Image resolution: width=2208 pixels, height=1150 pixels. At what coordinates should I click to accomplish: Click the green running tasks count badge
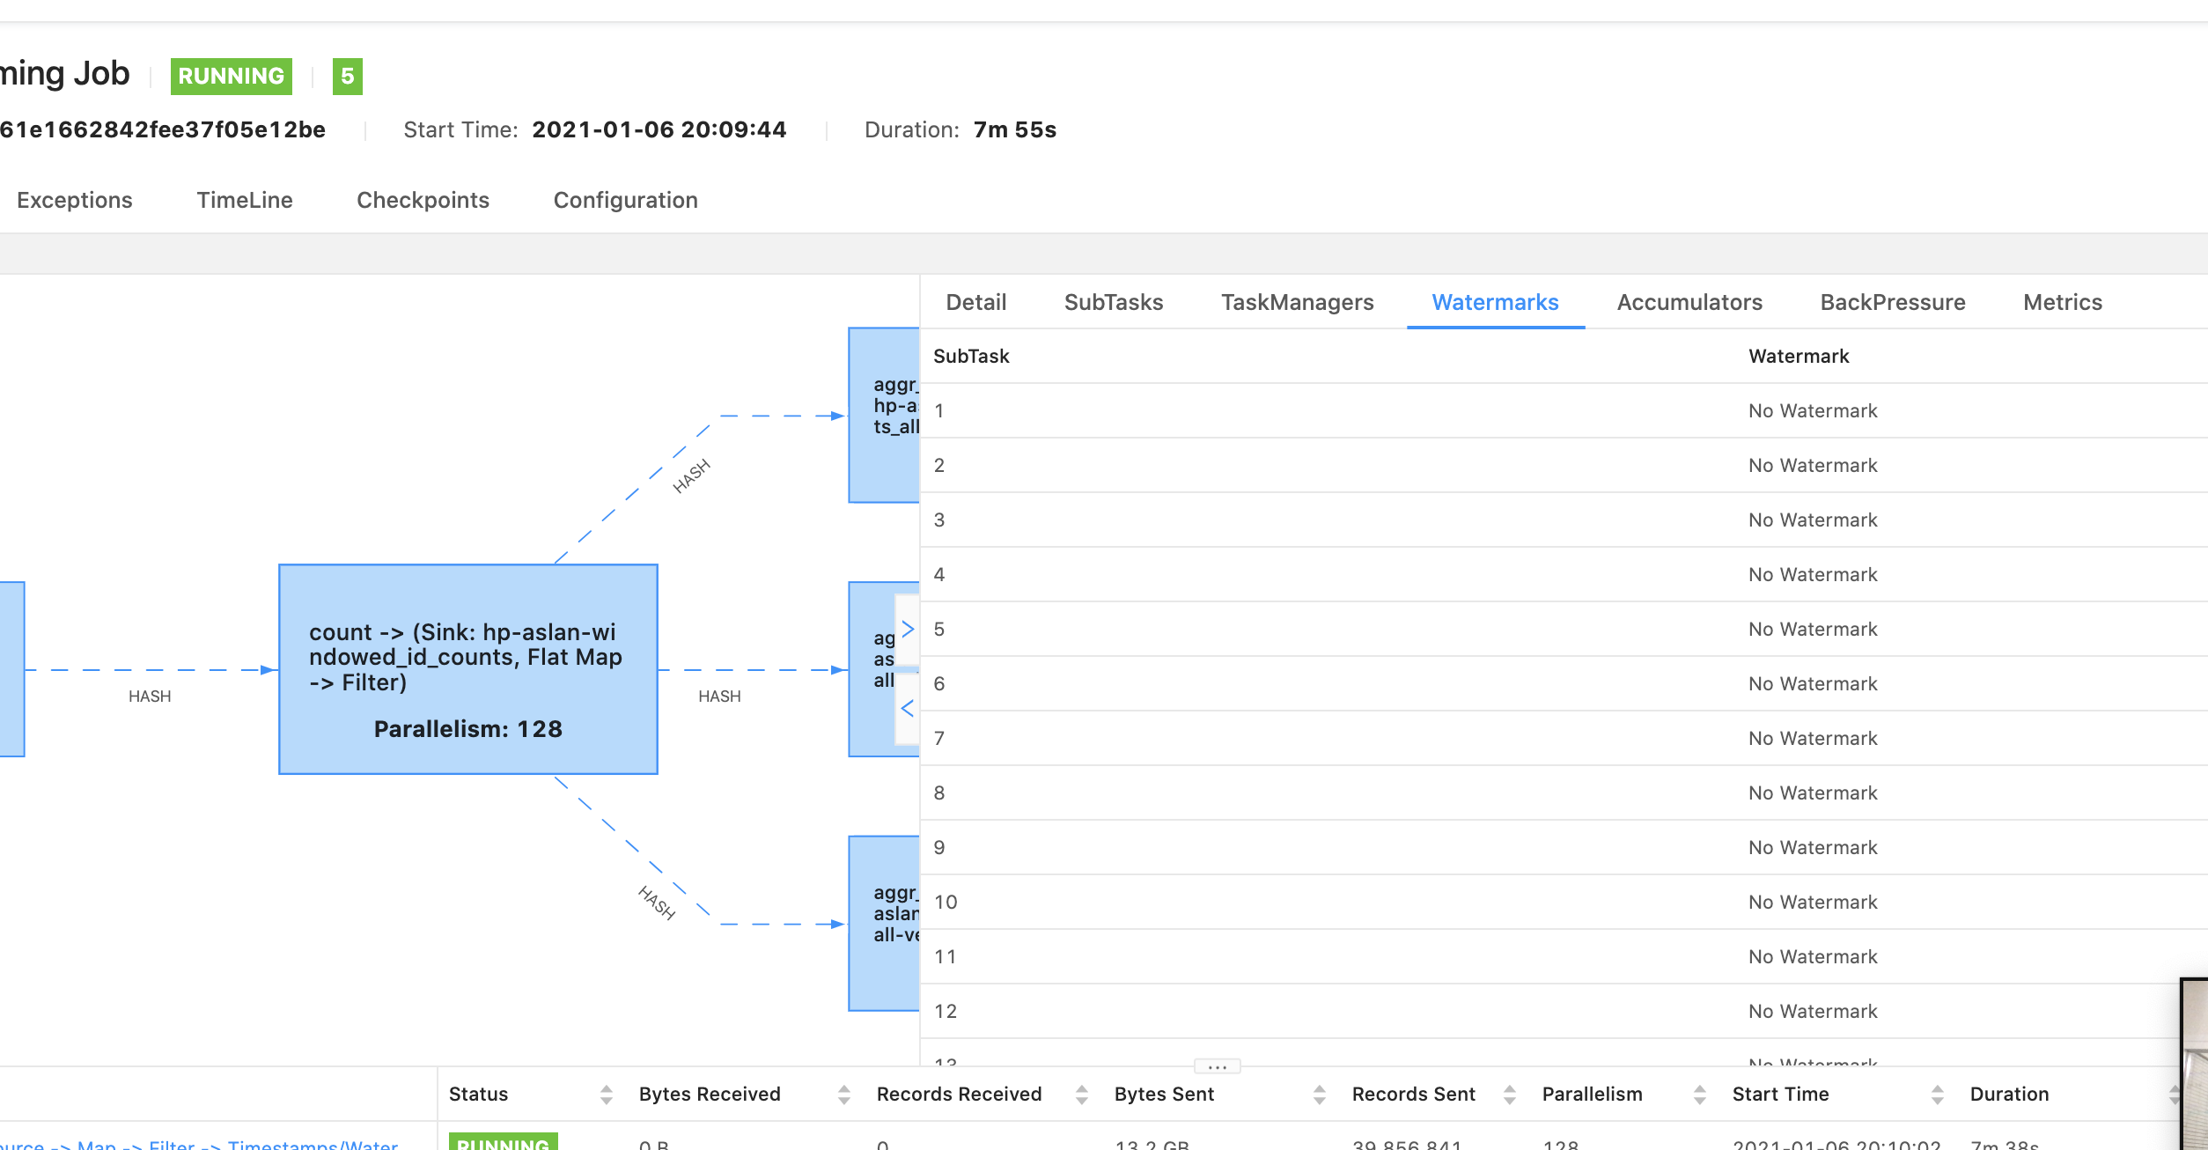(x=347, y=77)
